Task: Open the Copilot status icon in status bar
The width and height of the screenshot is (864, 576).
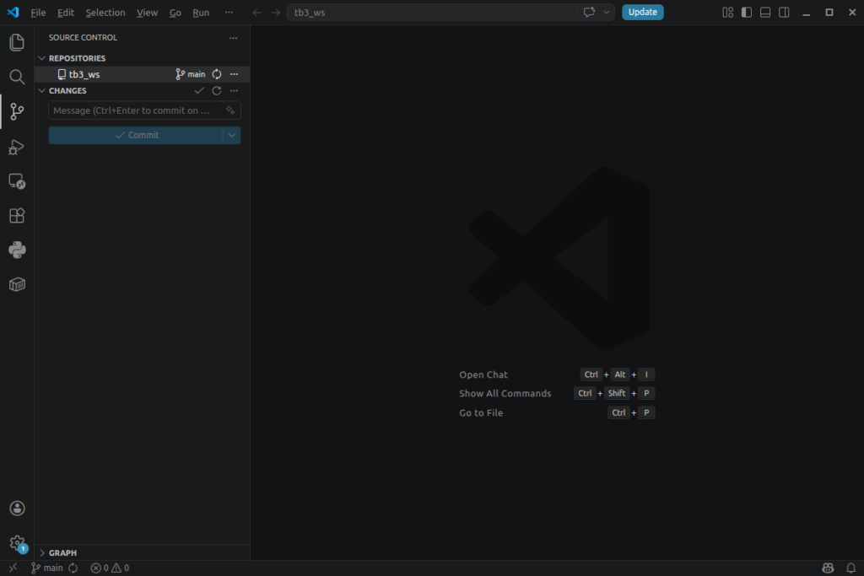Action: click(x=828, y=568)
